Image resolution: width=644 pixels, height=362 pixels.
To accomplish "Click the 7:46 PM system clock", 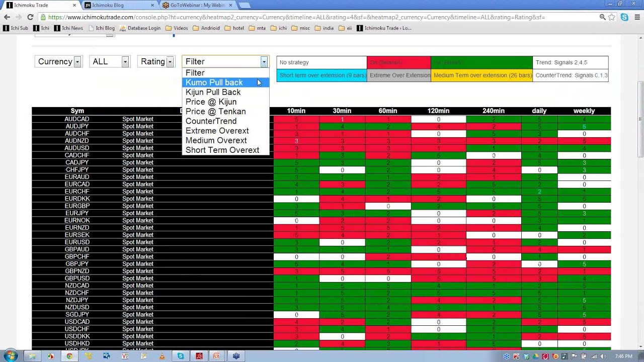I will [623, 356].
